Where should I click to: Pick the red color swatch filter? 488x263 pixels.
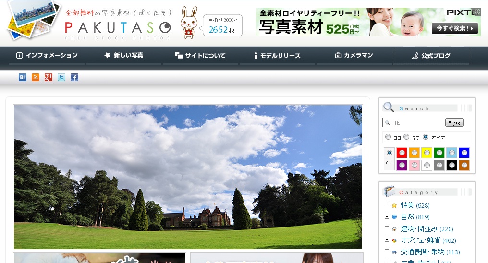tap(402, 153)
